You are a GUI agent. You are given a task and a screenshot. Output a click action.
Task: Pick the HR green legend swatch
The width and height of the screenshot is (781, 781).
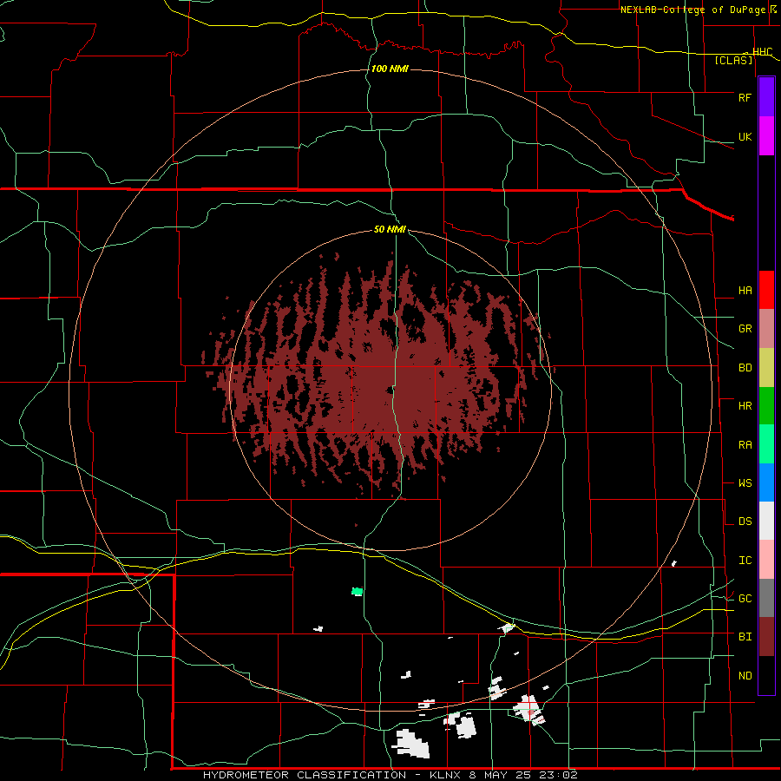766,406
